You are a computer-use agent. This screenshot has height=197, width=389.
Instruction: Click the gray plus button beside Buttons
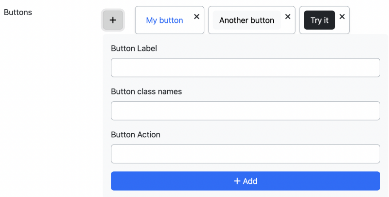(113, 20)
